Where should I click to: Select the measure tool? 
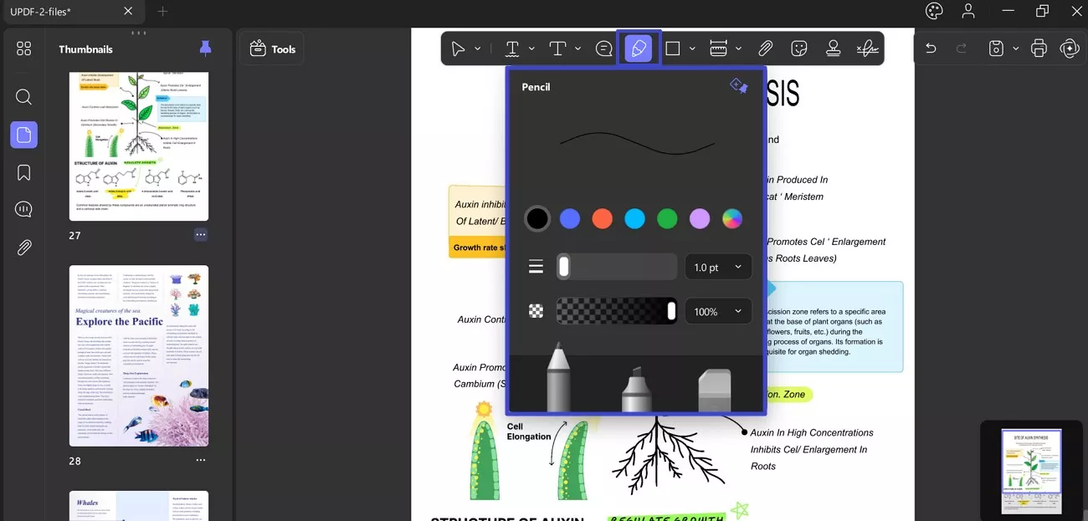[718, 49]
